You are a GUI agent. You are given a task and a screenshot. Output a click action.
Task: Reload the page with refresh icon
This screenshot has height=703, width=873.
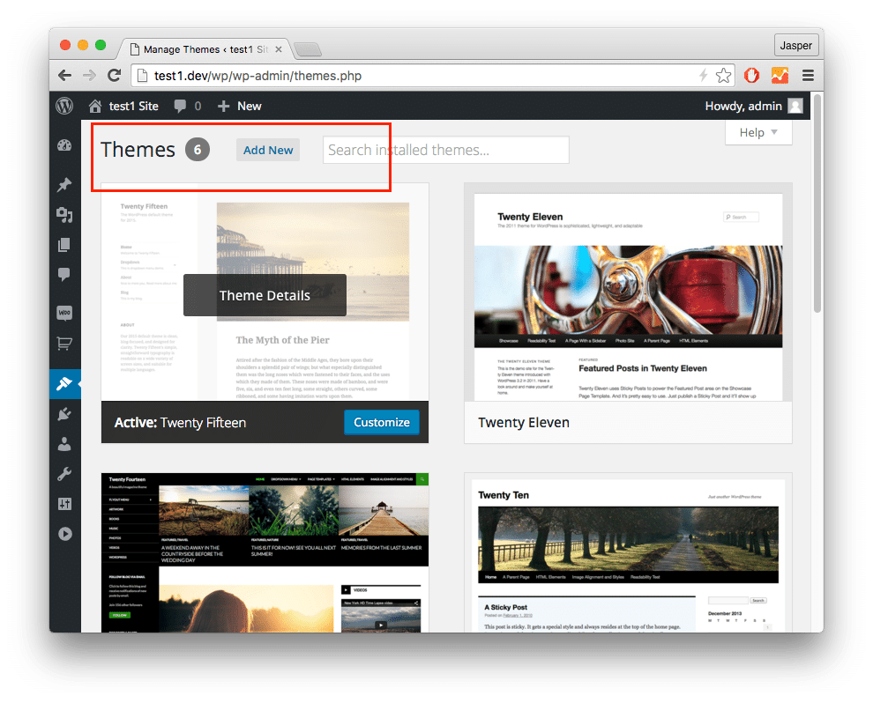(x=114, y=76)
